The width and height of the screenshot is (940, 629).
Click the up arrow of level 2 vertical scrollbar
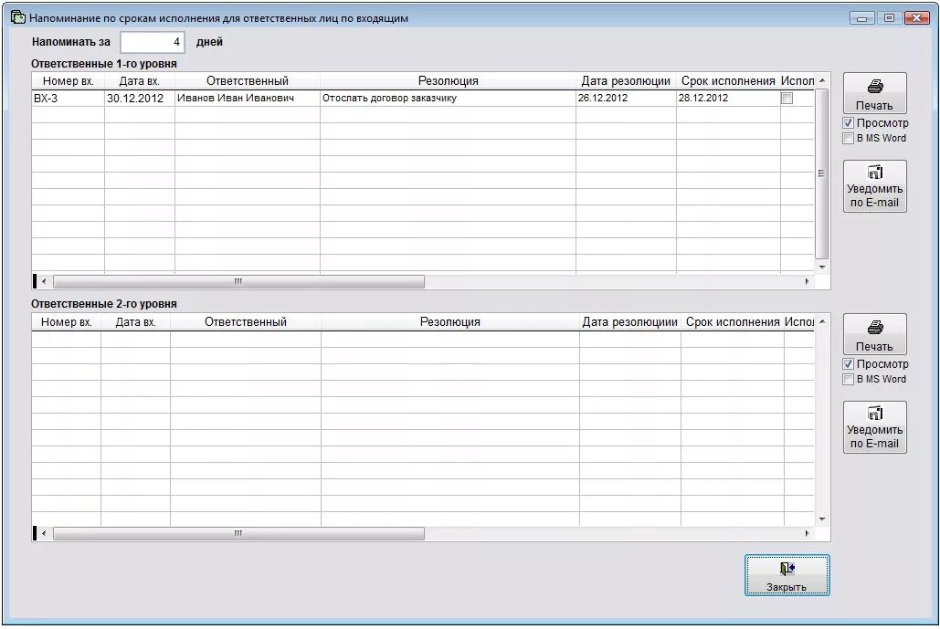822,321
